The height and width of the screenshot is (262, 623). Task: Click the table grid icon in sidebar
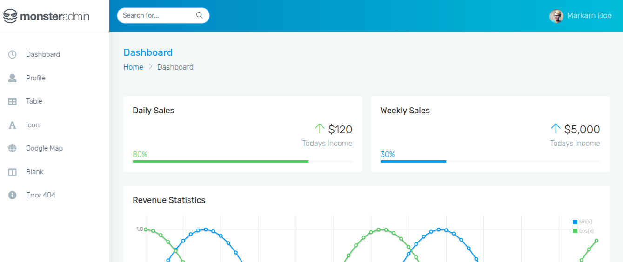[x=13, y=101]
